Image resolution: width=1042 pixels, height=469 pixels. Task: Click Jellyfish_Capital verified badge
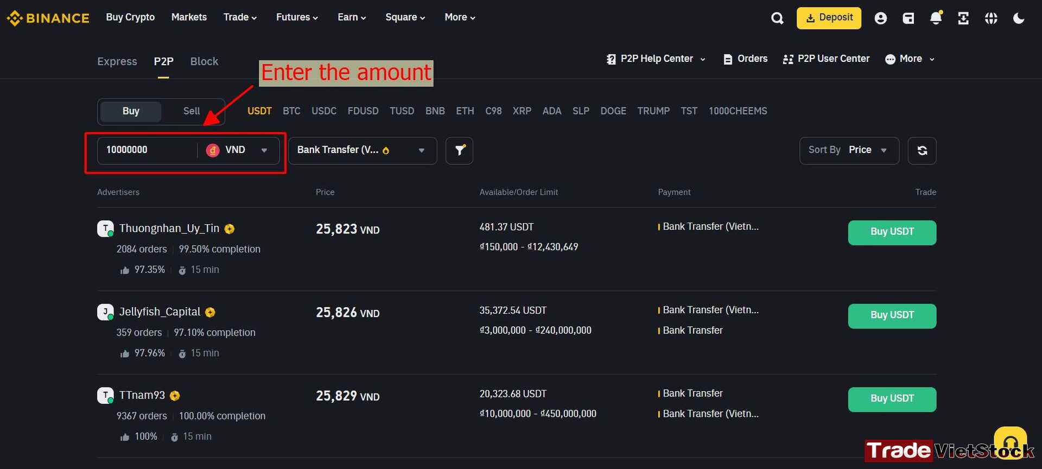tap(211, 312)
